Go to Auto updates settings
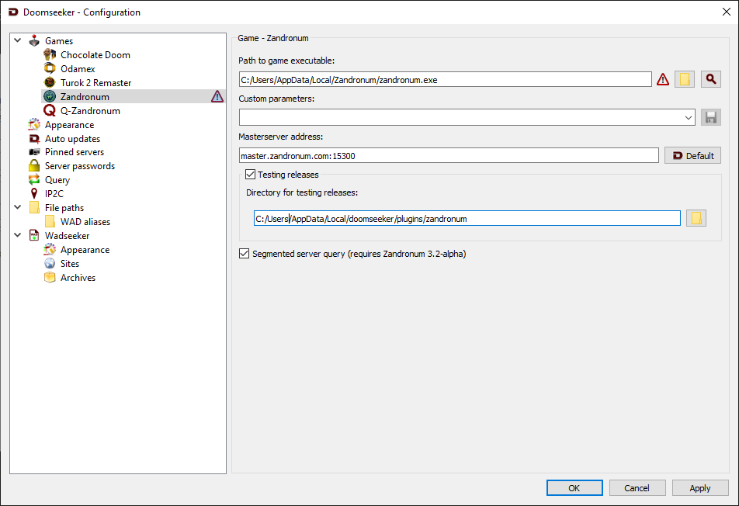This screenshot has height=506, width=739. 73,138
